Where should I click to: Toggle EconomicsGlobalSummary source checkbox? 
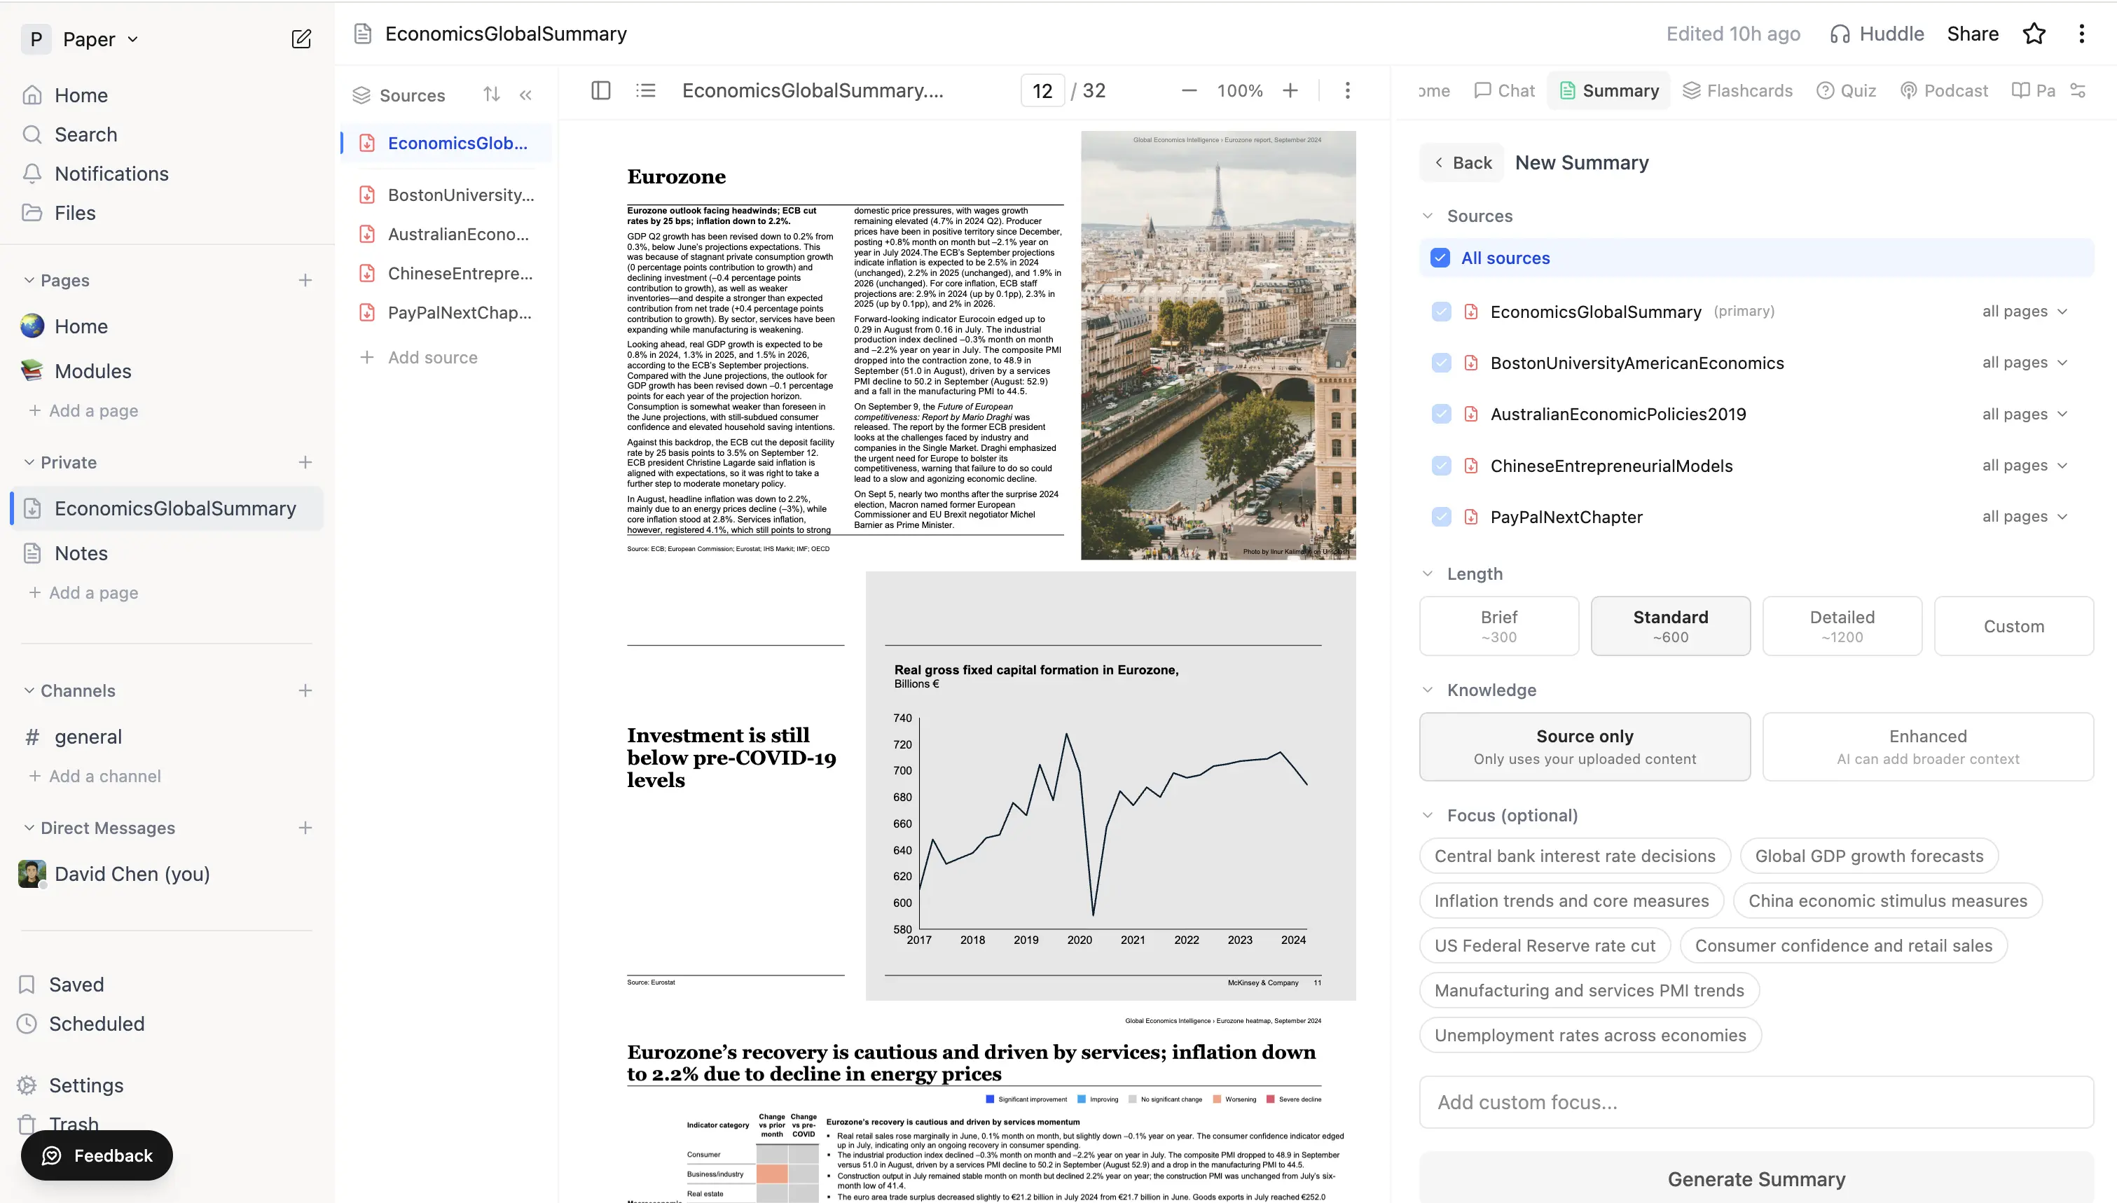pyautogui.click(x=1441, y=312)
